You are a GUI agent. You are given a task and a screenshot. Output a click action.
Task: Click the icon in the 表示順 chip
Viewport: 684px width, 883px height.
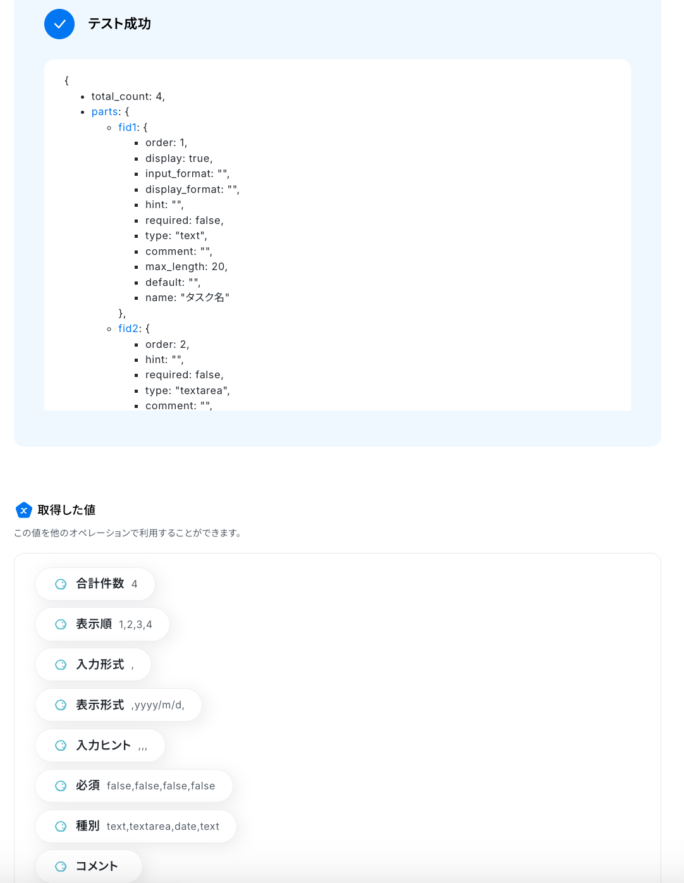coord(61,624)
